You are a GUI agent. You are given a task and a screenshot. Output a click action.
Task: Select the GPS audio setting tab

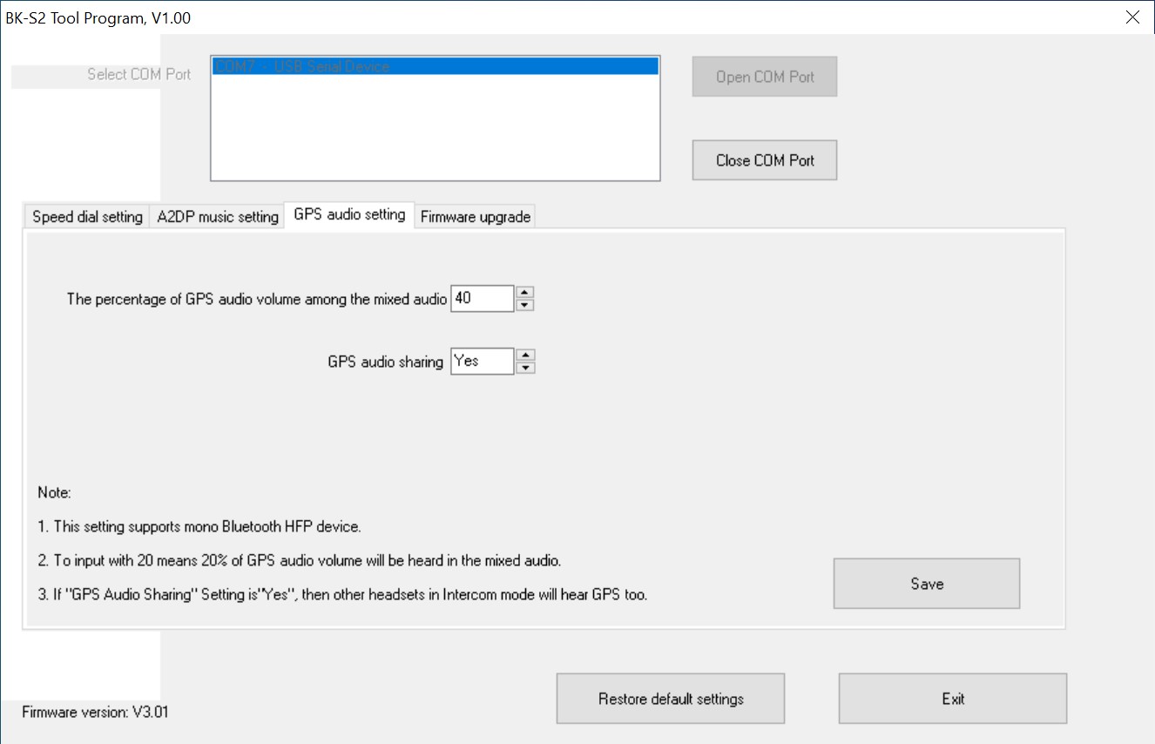point(349,214)
